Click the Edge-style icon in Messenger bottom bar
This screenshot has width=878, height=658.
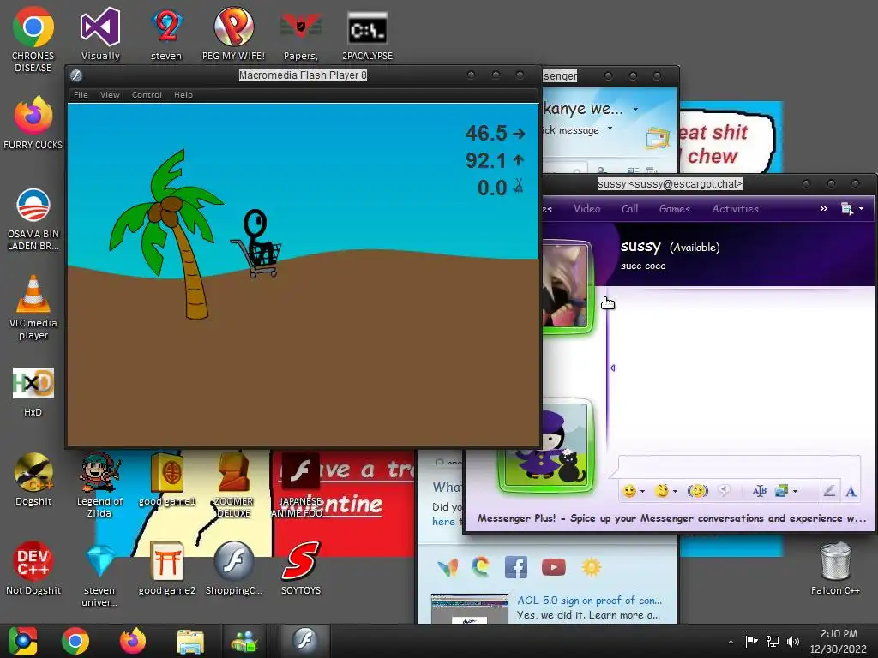pos(480,567)
